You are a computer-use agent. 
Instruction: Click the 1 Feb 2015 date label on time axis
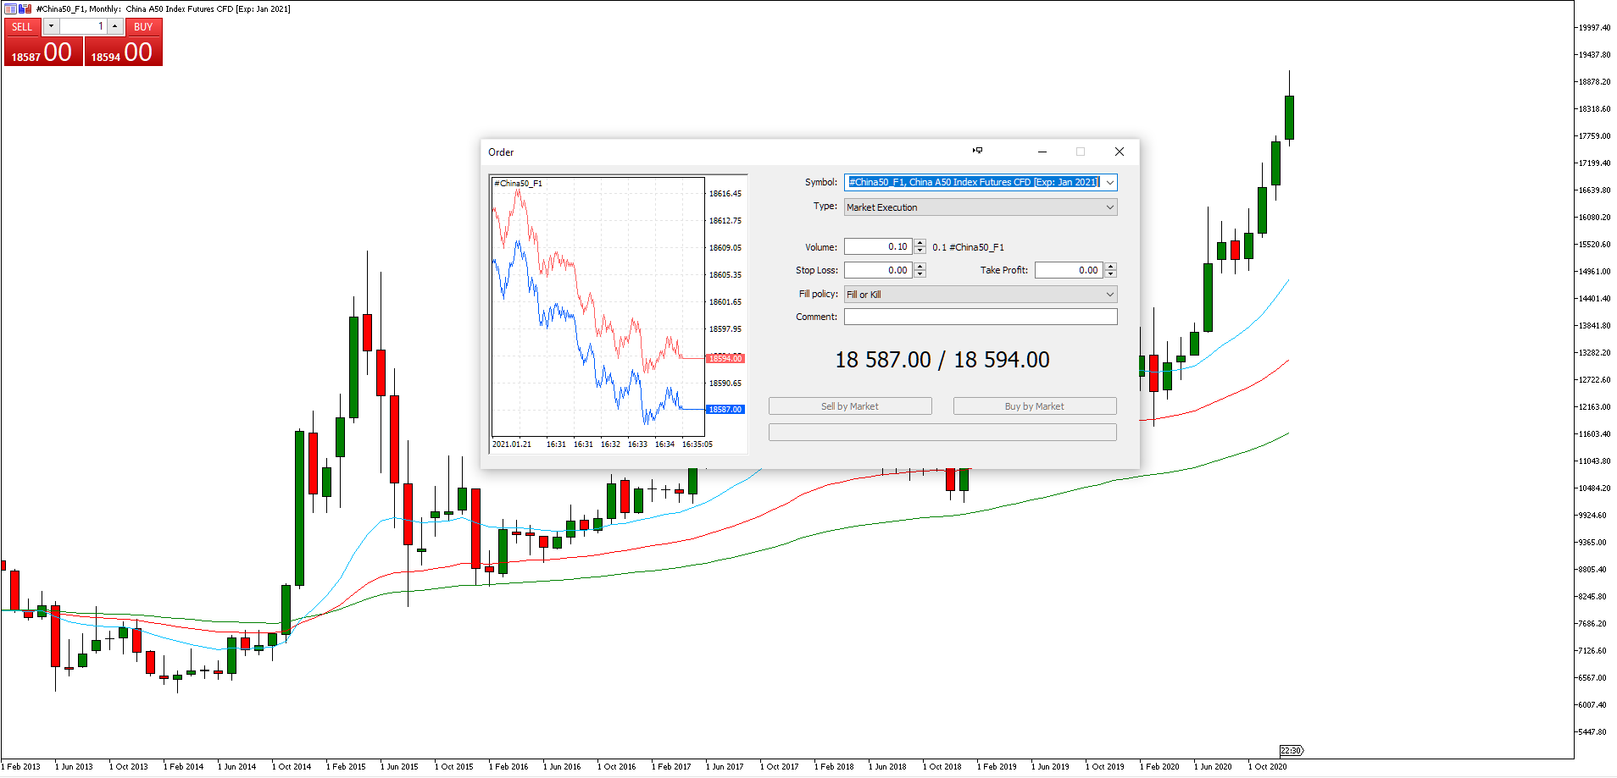tap(346, 767)
